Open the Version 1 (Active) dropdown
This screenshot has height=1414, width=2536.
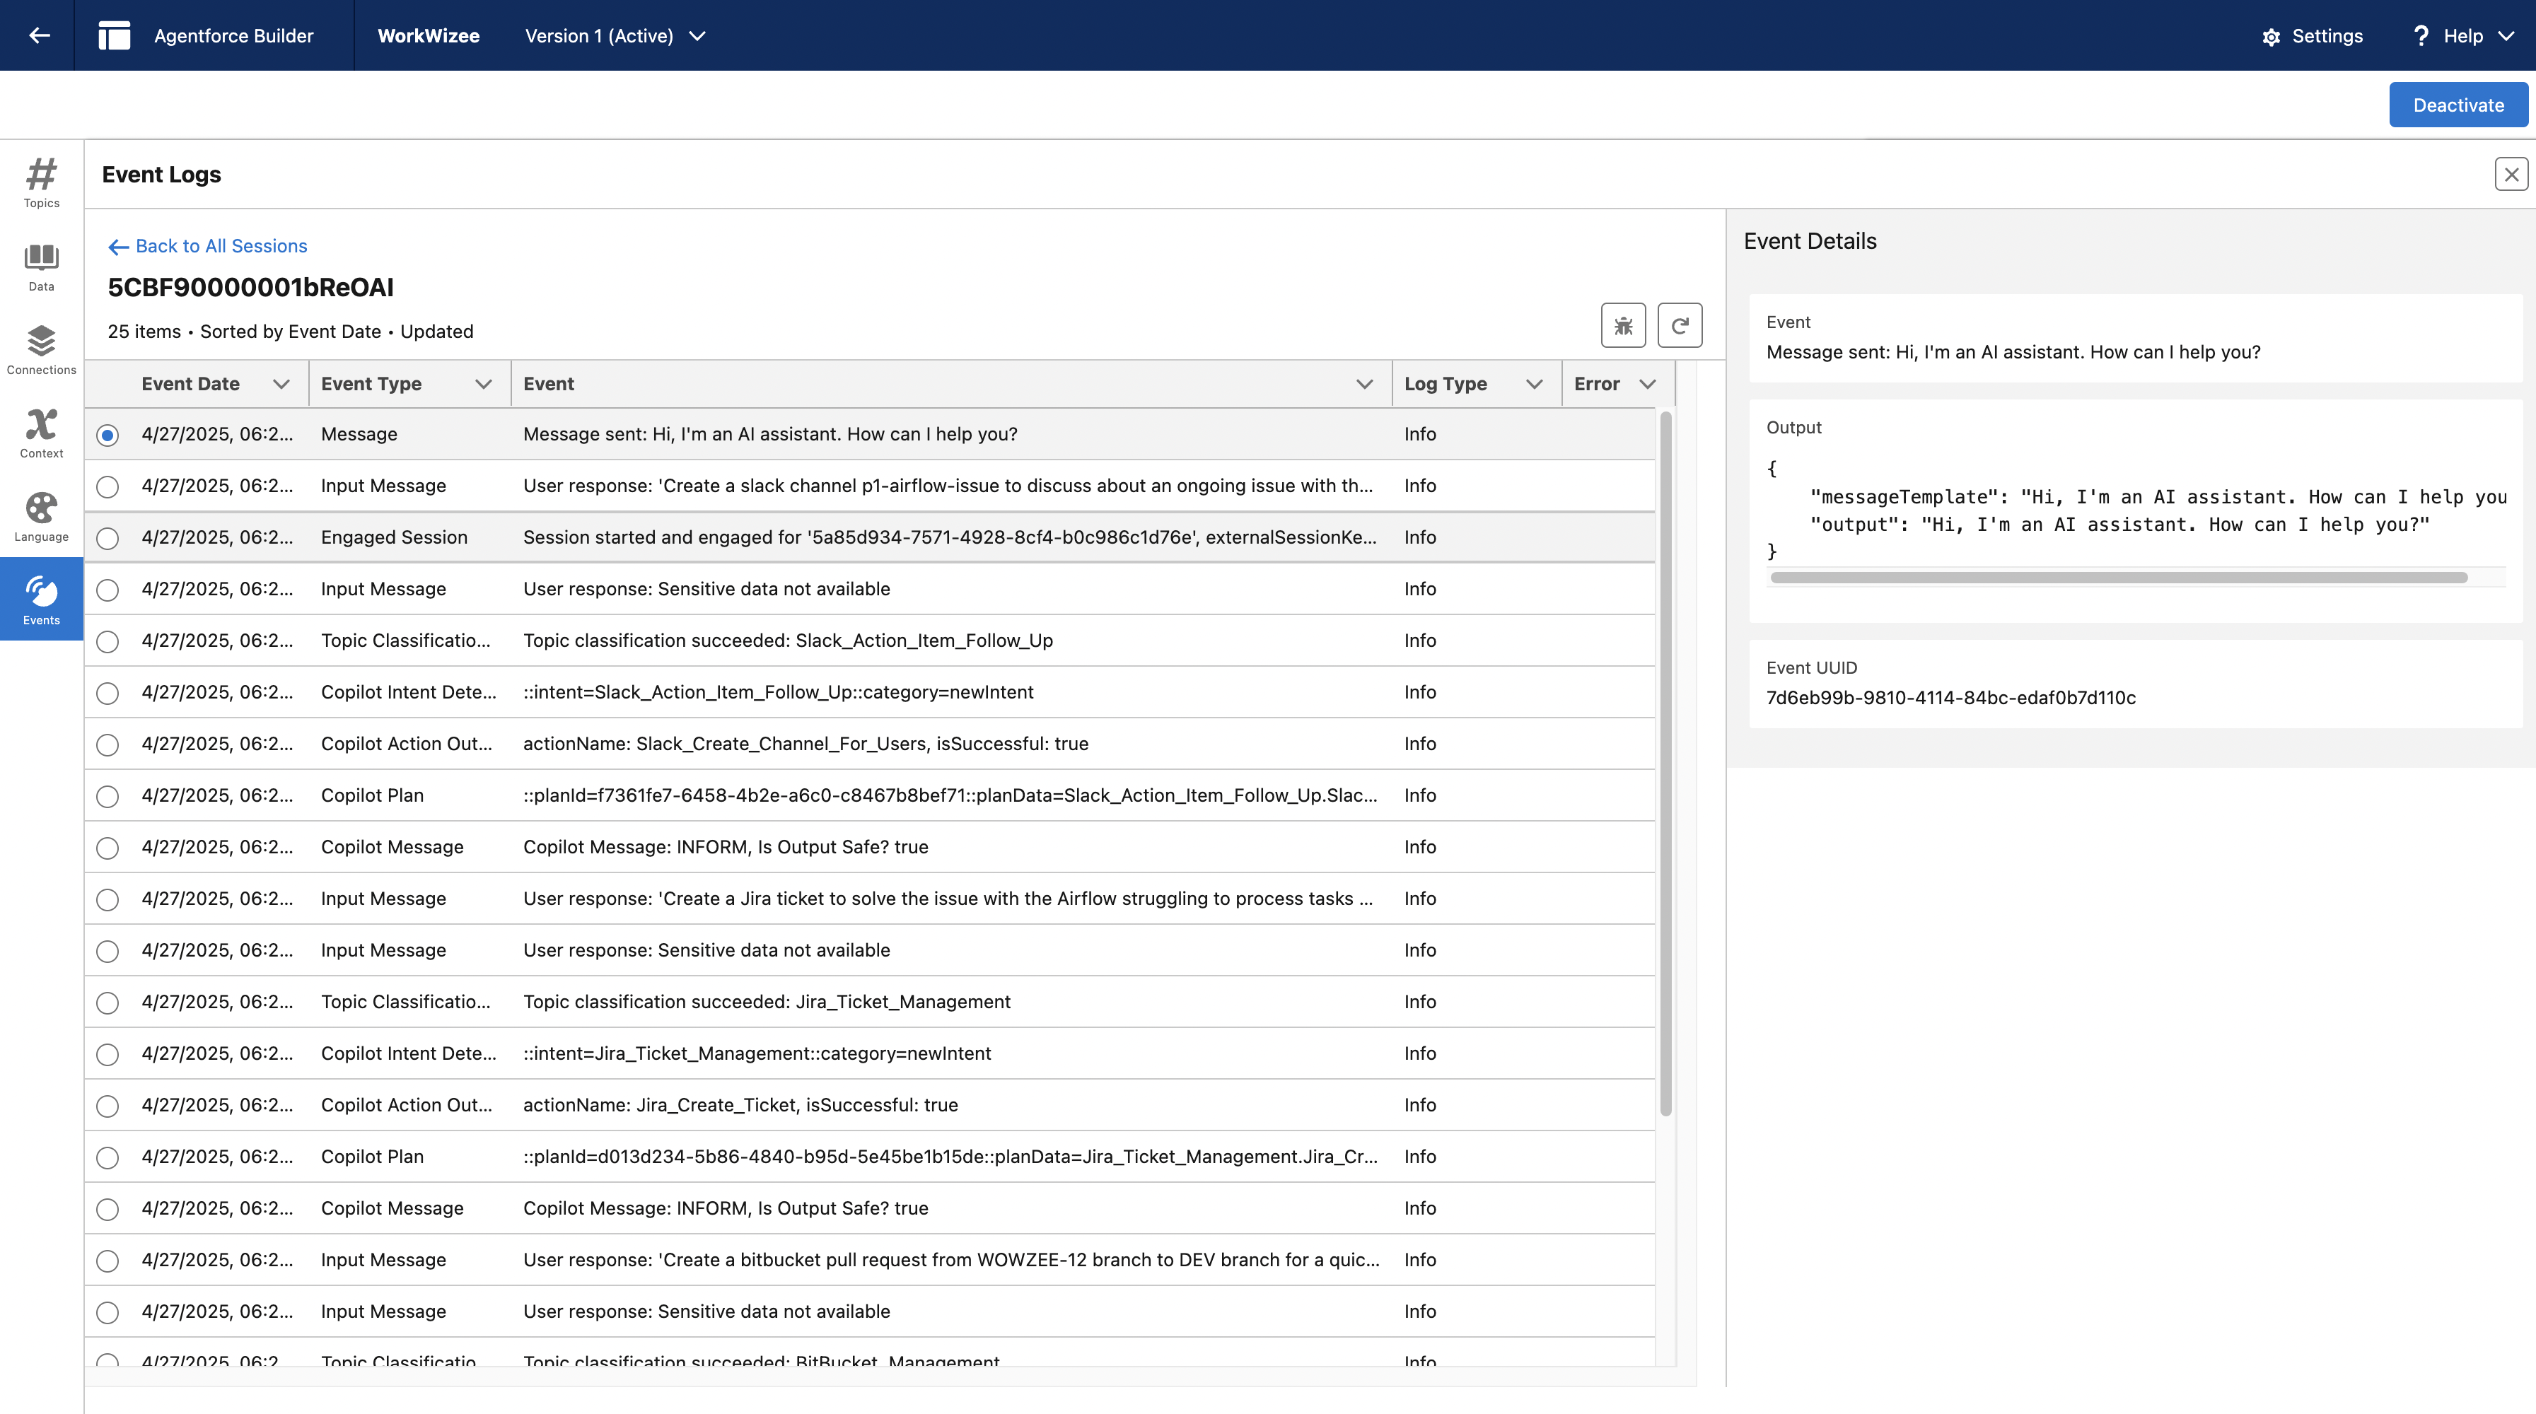(x=615, y=36)
